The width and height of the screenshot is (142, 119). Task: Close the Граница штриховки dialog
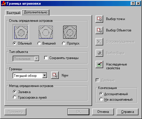(138, 3)
